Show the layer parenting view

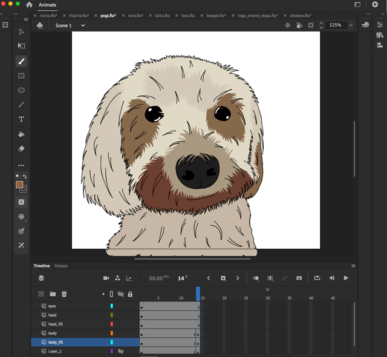117,278
